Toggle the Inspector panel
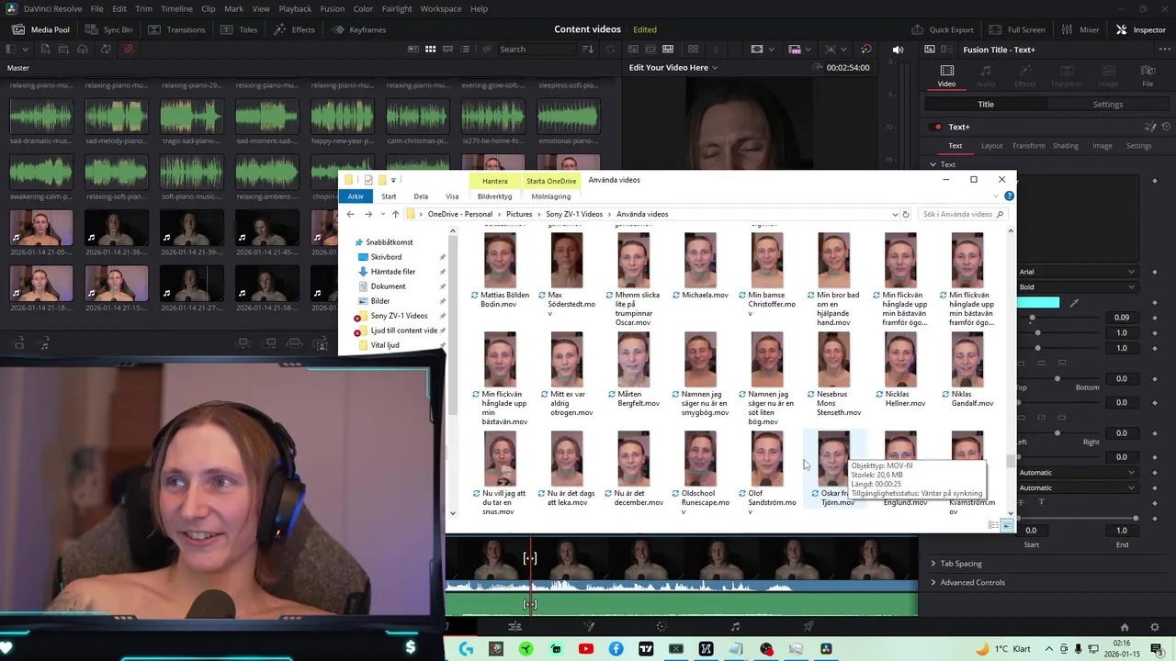The height and width of the screenshot is (661, 1176). point(1140,29)
